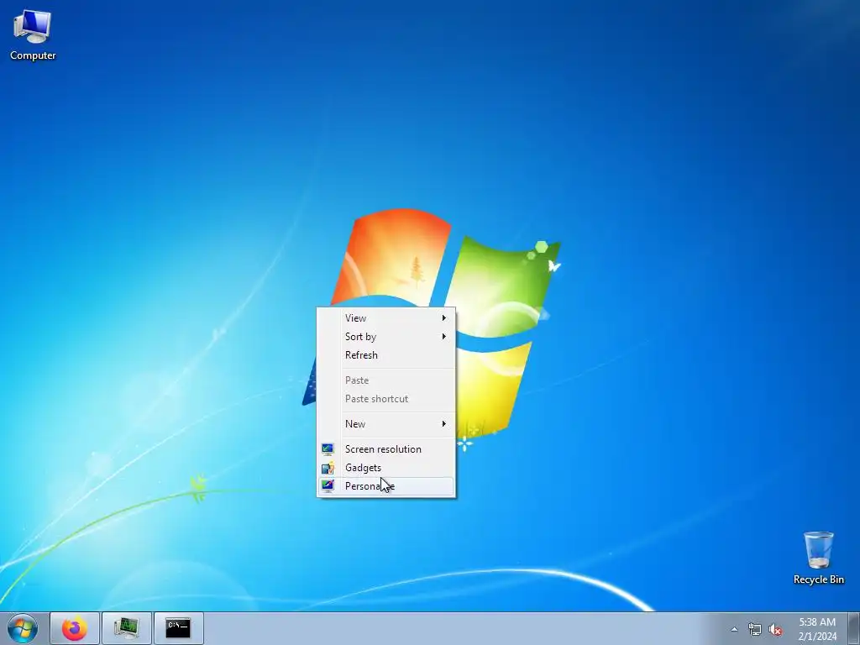Click the arrow beside Sort by
The height and width of the screenshot is (645, 860).
pyautogui.click(x=444, y=337)
